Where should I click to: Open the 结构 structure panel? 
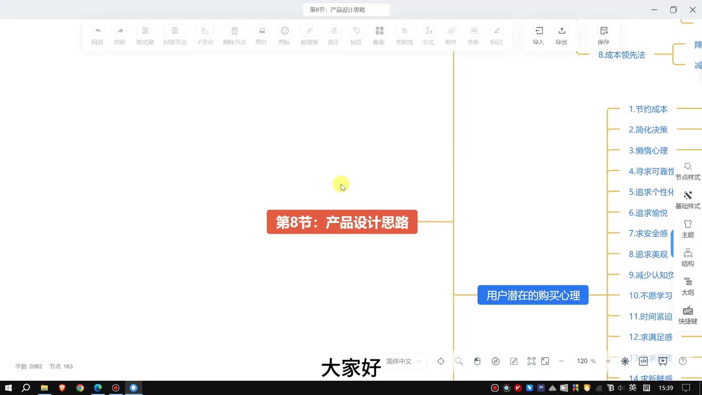coord(688,257)
